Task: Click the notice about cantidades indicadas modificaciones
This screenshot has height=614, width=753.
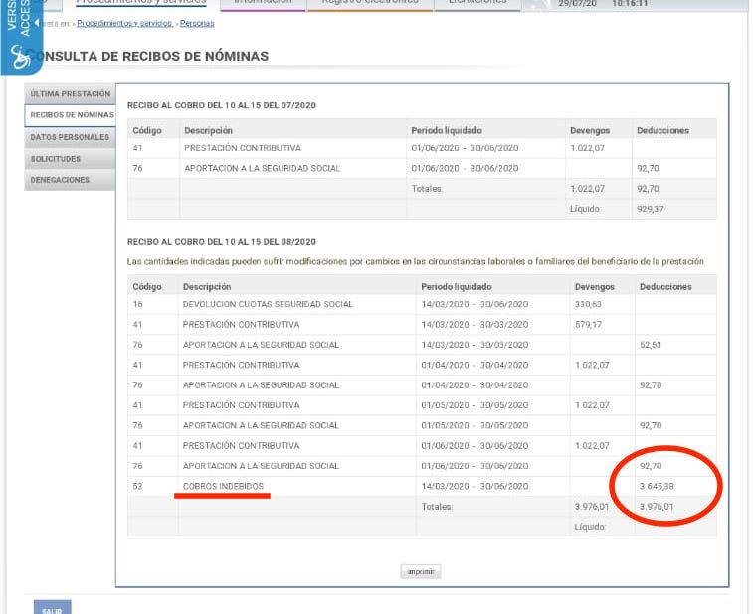Action: click(x=416, y=262)
